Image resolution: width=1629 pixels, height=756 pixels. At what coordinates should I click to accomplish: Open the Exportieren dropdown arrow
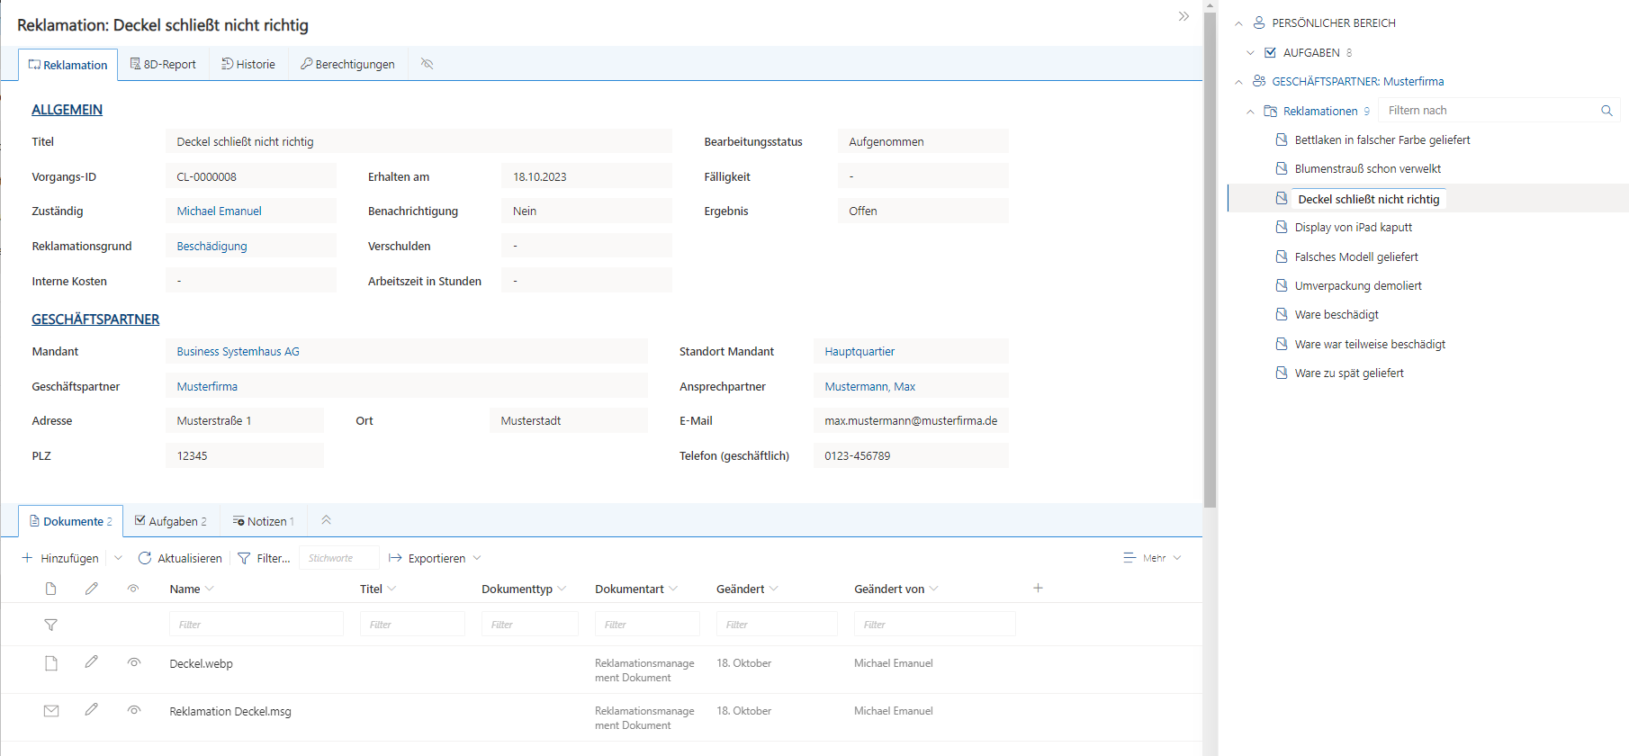point(477,558)
